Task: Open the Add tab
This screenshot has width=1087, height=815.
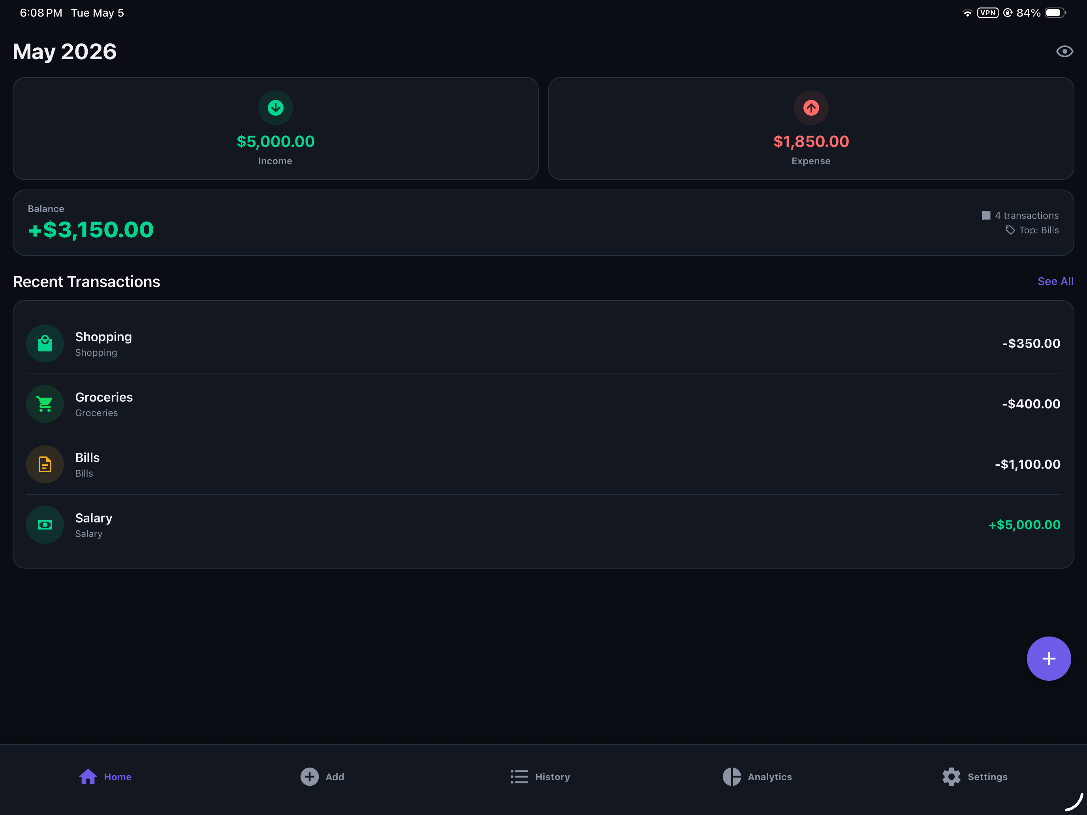Action: (x=322, y=777)
